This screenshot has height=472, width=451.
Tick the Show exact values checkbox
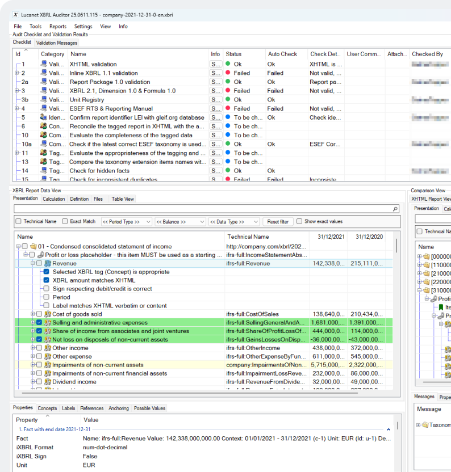tap(299, 221)
